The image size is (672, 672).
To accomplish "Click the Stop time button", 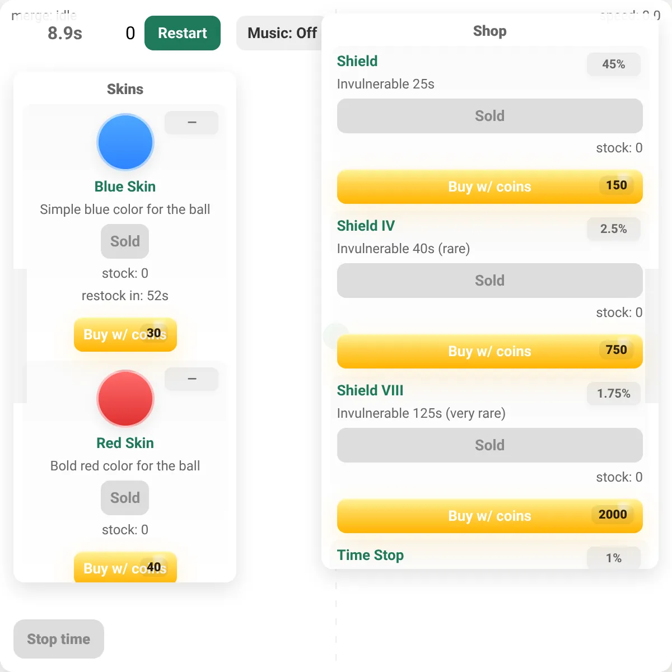I will (x=59, y=639).
